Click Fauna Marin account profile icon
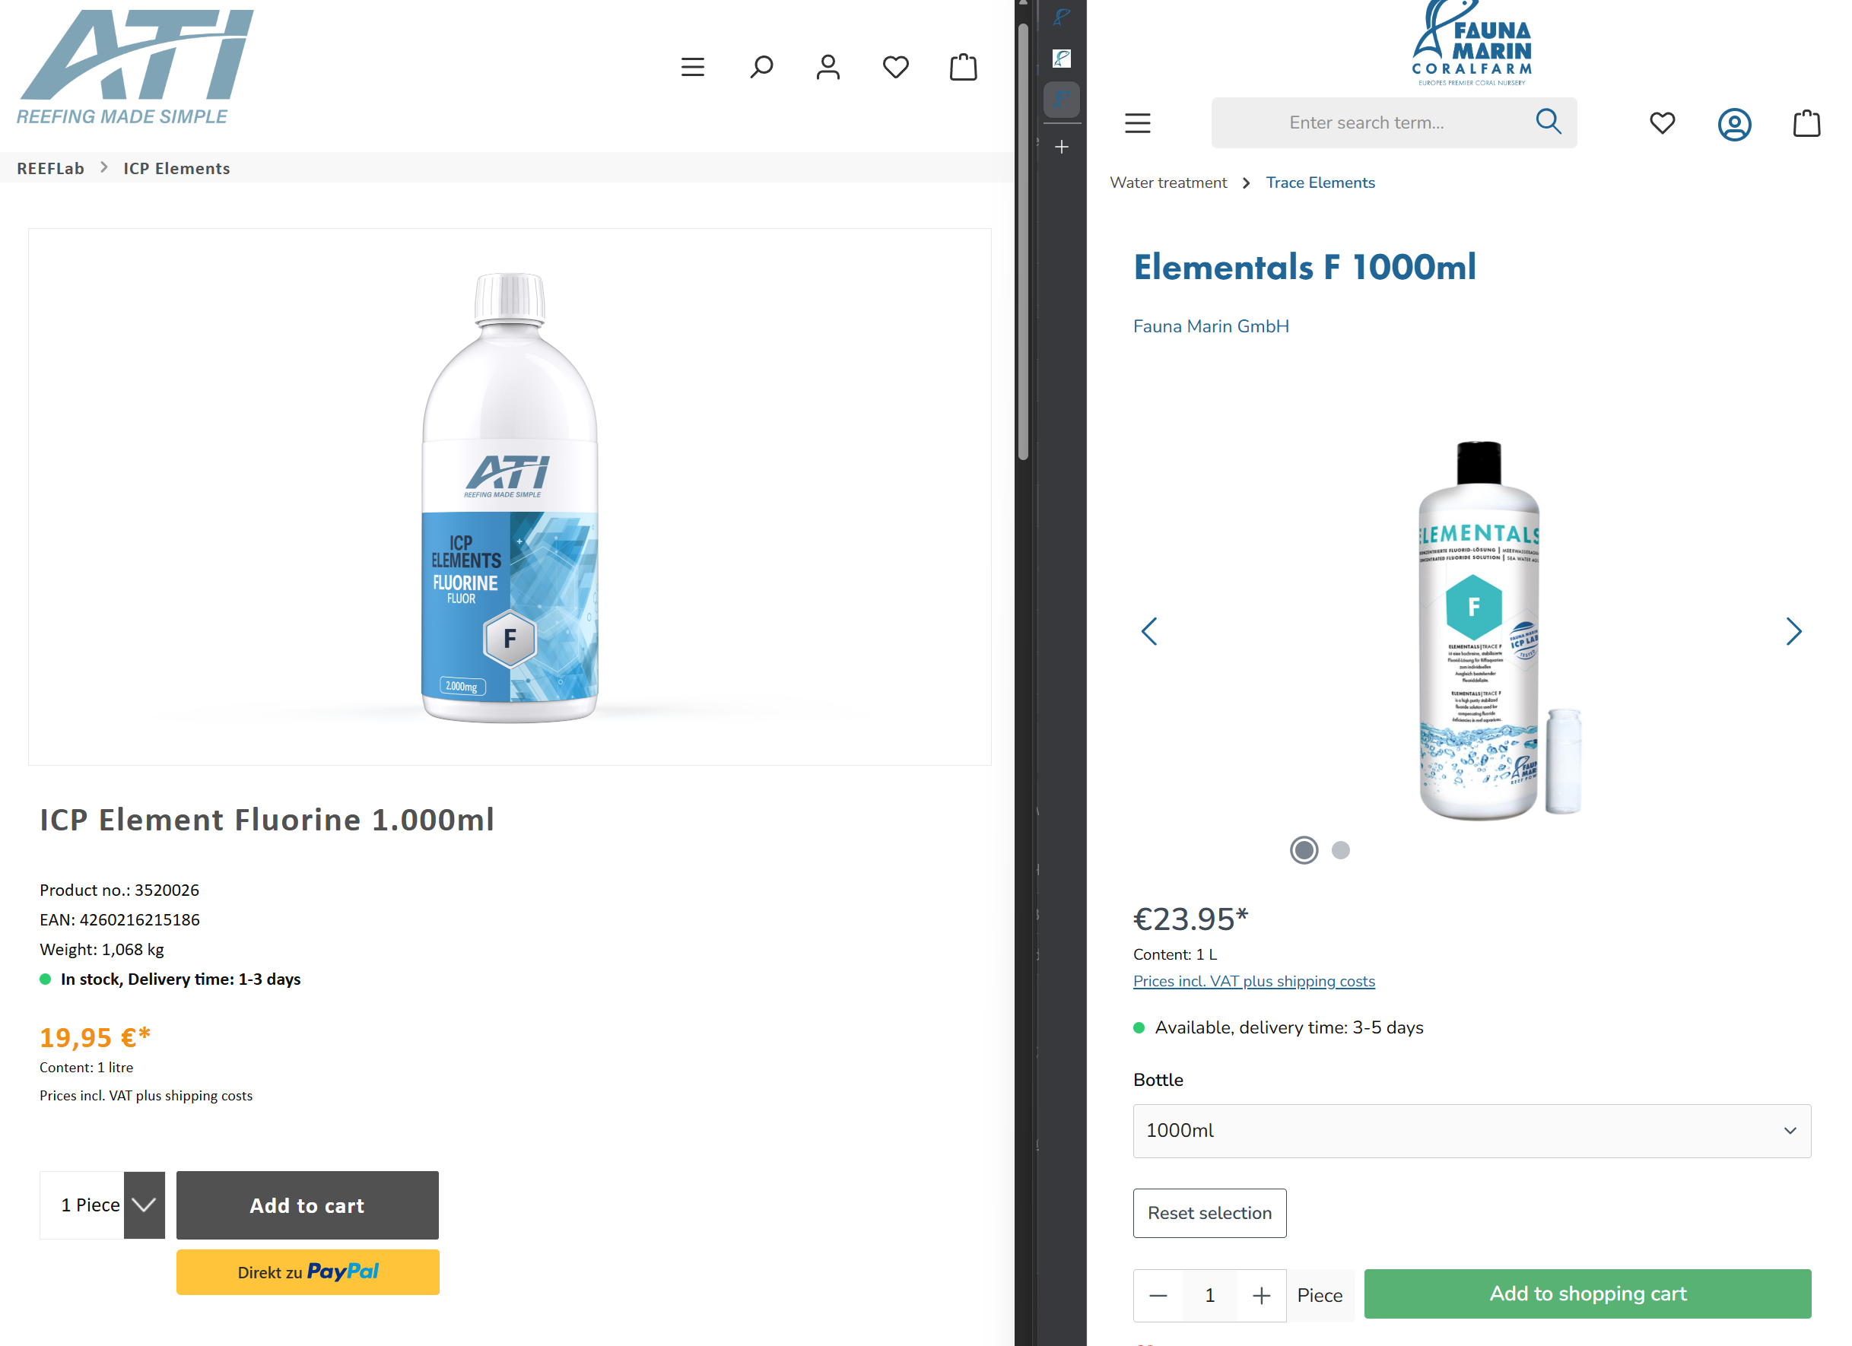The image size is (1852, 1346). [x=1734, y=124]
